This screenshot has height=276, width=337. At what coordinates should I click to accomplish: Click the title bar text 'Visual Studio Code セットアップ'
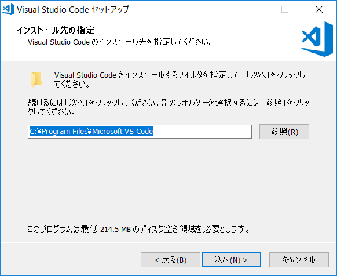pyautogui.click(x=73, y=9)
